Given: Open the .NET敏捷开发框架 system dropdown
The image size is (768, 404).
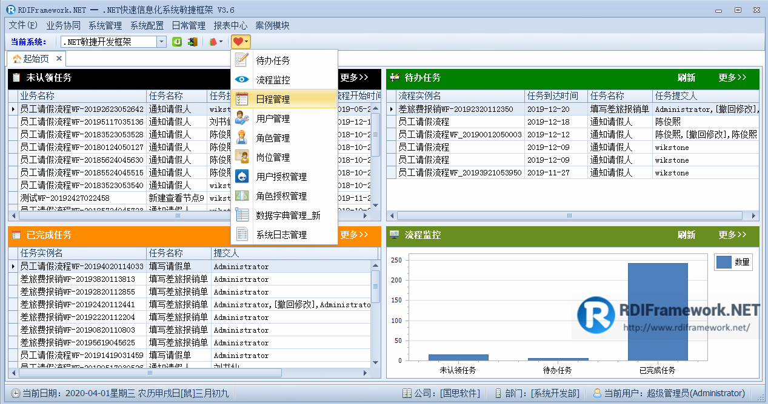Looking at the screenshot, I should [x=161, y=41].
